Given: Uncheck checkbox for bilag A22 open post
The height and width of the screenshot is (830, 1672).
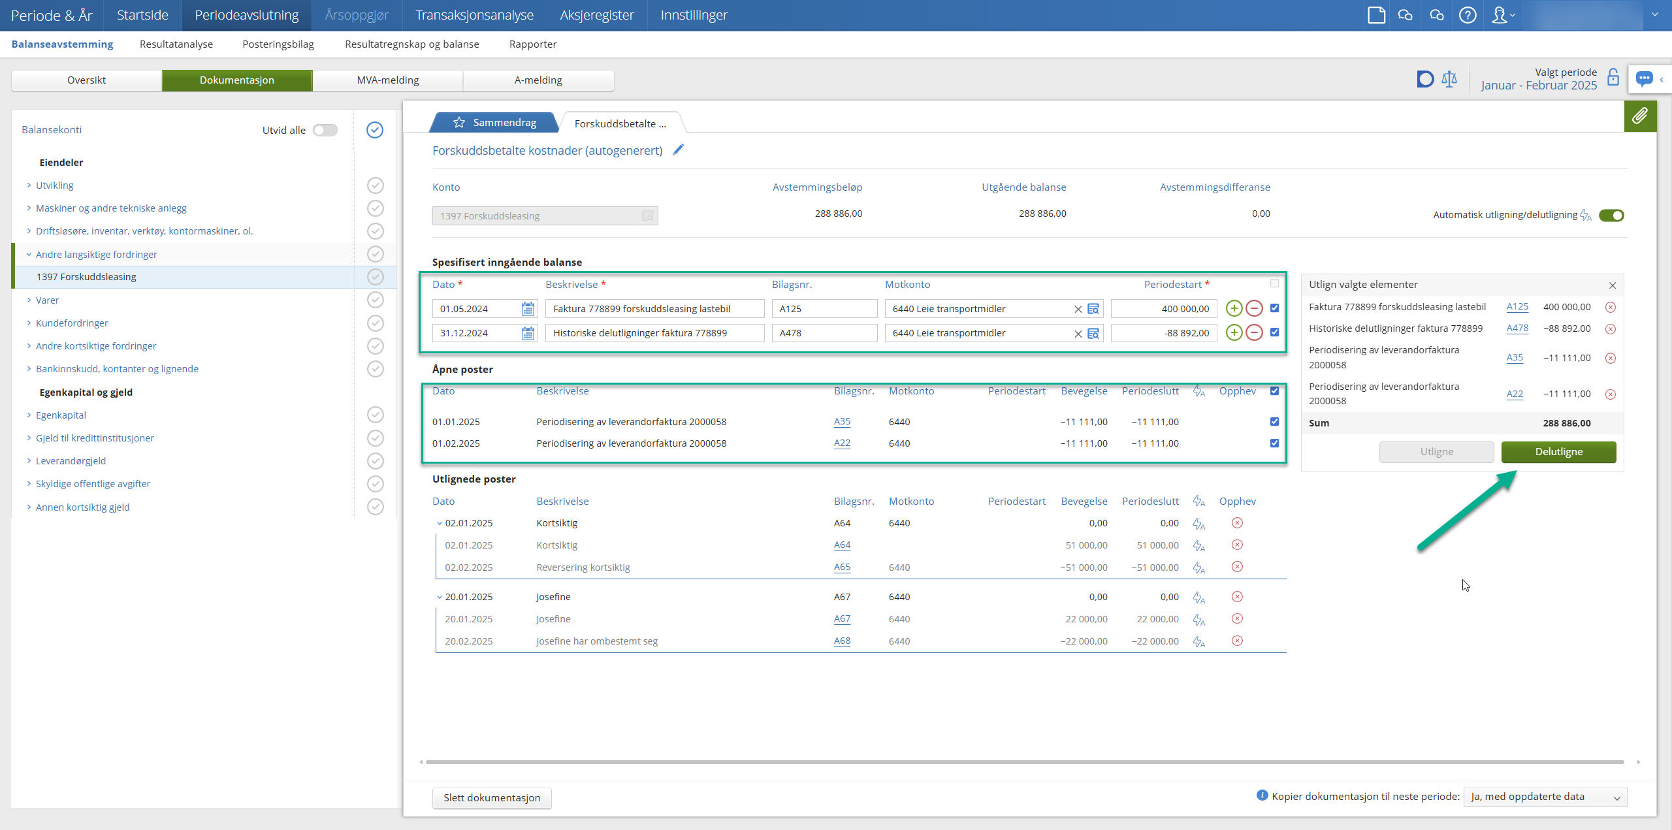Looking at the screenshot, I should 1274,443.
